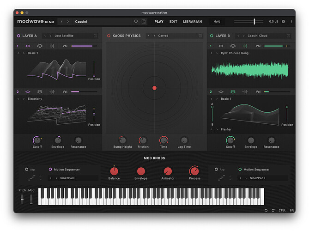Click the master volume slider
Viewport: 309px width, 231px height.
tap(248, 22)
